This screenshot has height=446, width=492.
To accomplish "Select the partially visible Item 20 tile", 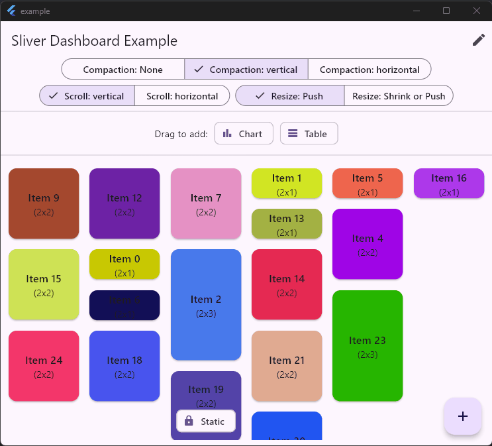I will pos(287,425).
